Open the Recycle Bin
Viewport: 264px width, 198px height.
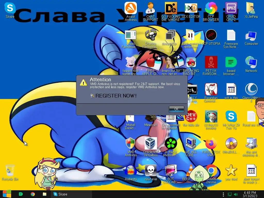click(x=10, y=173)
